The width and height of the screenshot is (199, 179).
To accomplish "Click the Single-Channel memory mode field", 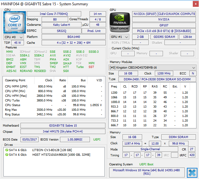I will [150, 149].
